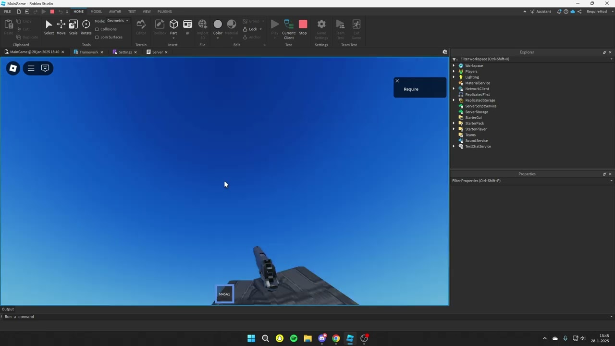
Task: Open the RequireMod account dropdown
Action: click(x=597, y=12)
